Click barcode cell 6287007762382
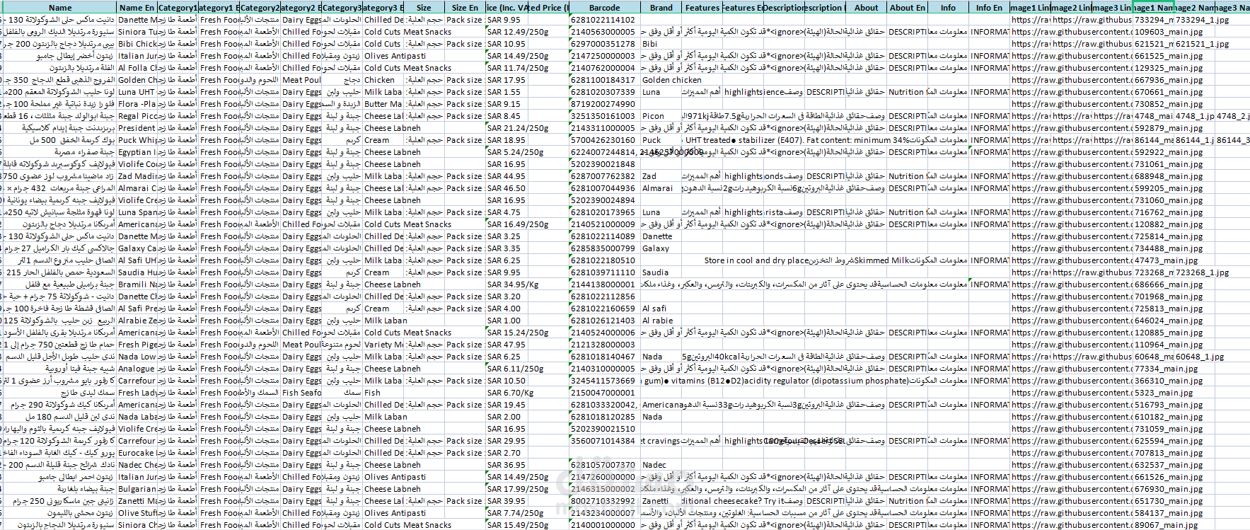 605,176
